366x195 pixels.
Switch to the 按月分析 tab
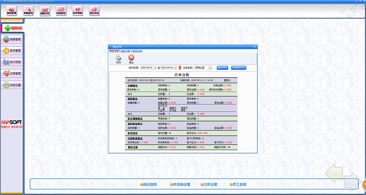point(137,51)
